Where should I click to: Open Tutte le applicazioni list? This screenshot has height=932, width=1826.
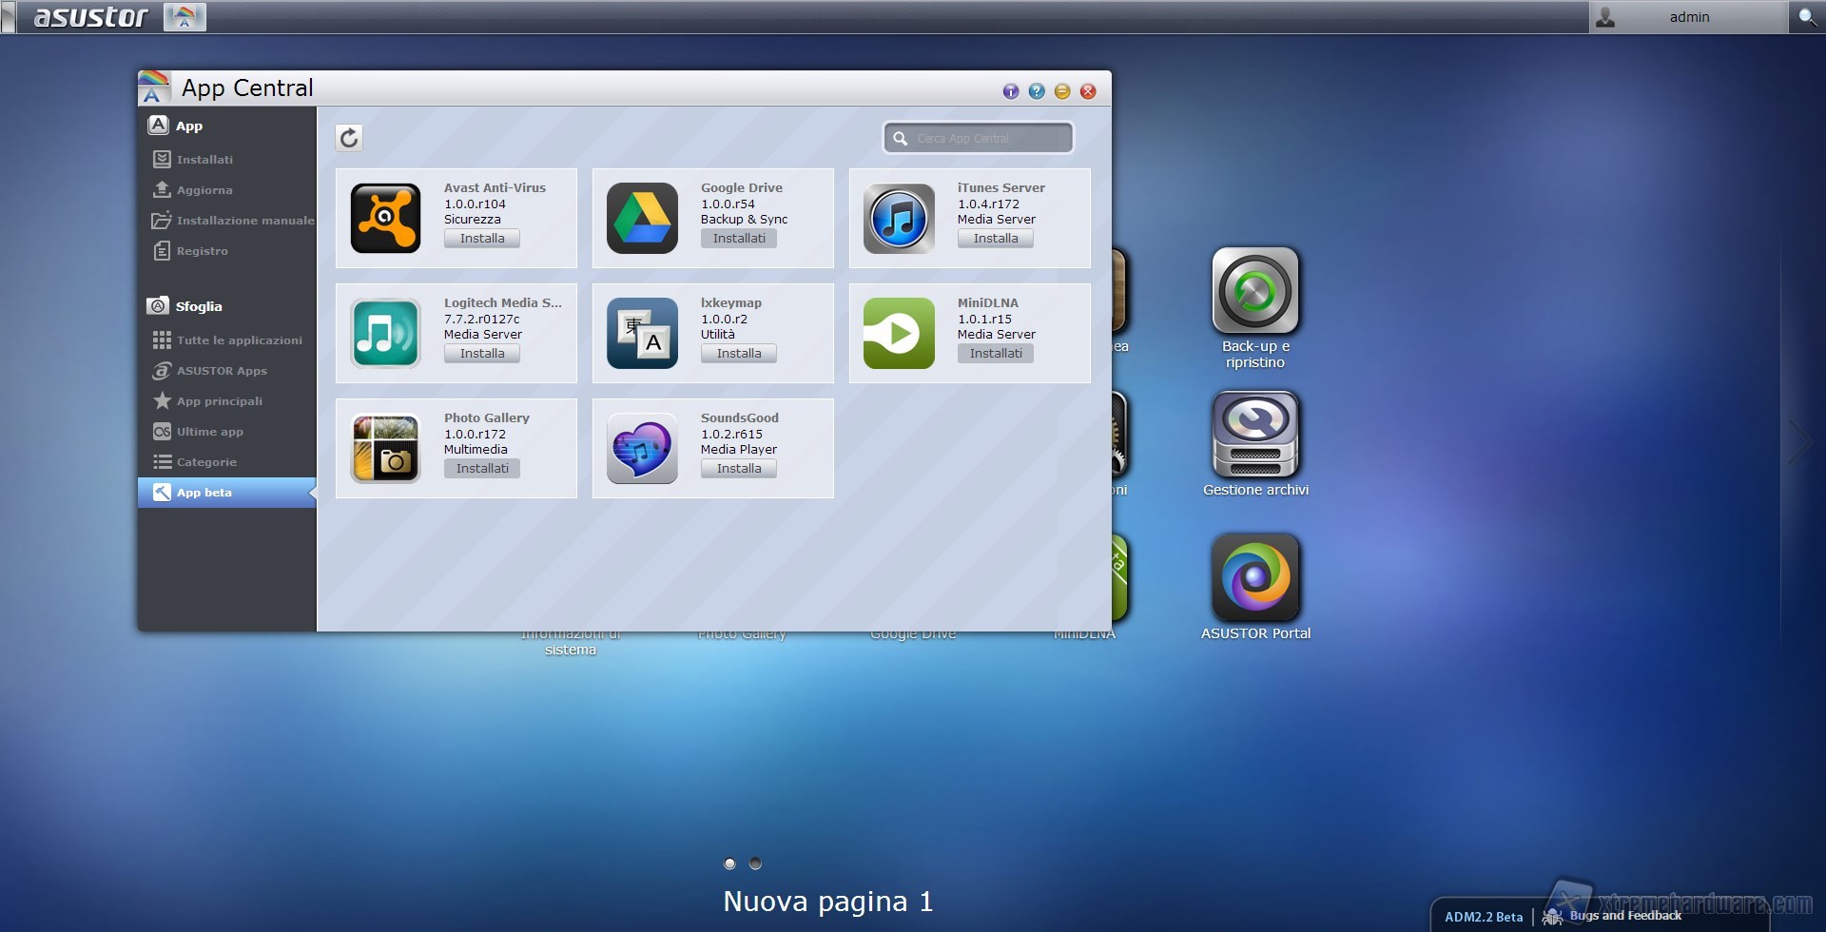[x=239, y=340]
